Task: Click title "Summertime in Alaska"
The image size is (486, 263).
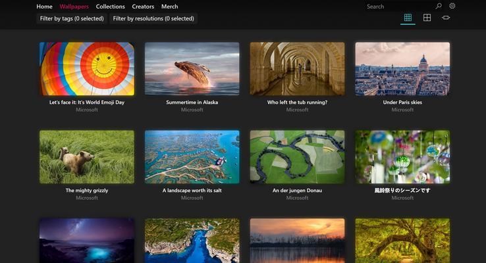Action: [192, 103]
